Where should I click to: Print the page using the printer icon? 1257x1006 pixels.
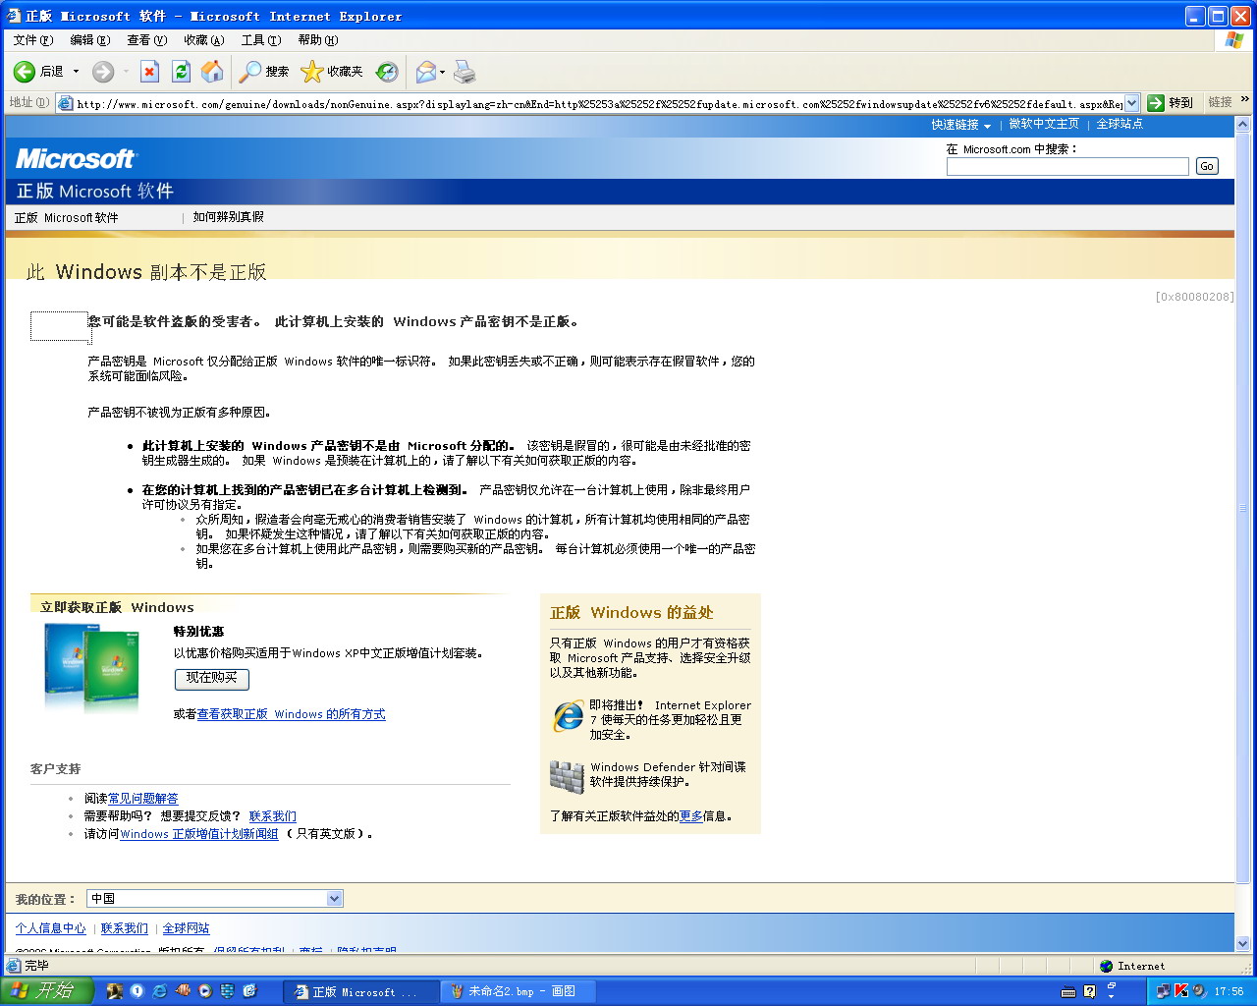tap(465, 72)
